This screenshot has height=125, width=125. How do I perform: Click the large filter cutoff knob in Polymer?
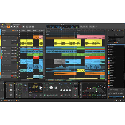[51, 87]
